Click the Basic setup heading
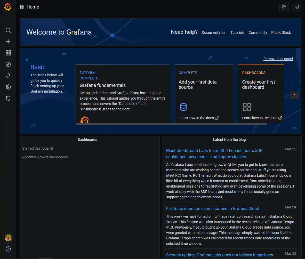The width and height of the screenshot is (305, 259). pyautogui.click(x=38, y=67)
